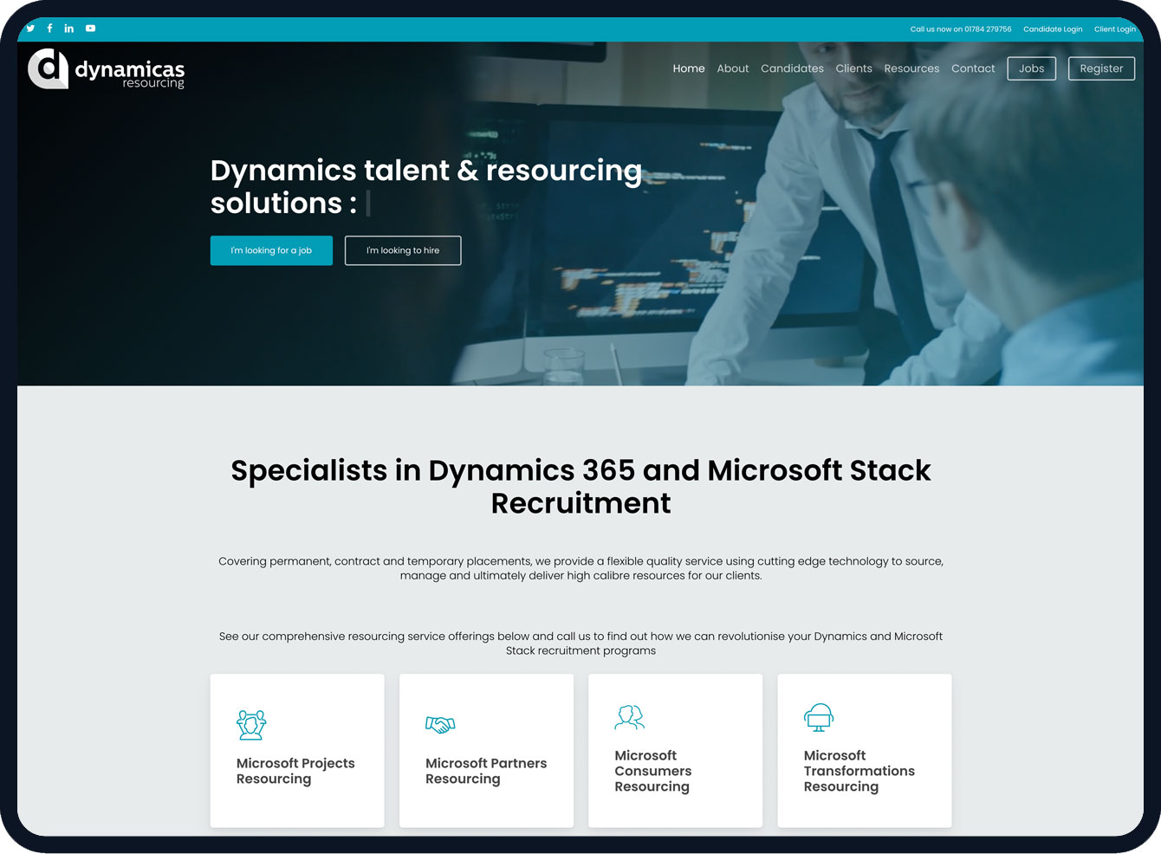Click the cloud monitor Transformations icon

[x=819, y=717]
